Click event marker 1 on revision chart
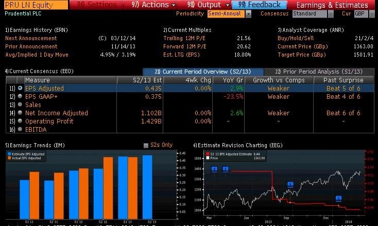The width and height of the screenshot is (378, 226). click(214, 169)
